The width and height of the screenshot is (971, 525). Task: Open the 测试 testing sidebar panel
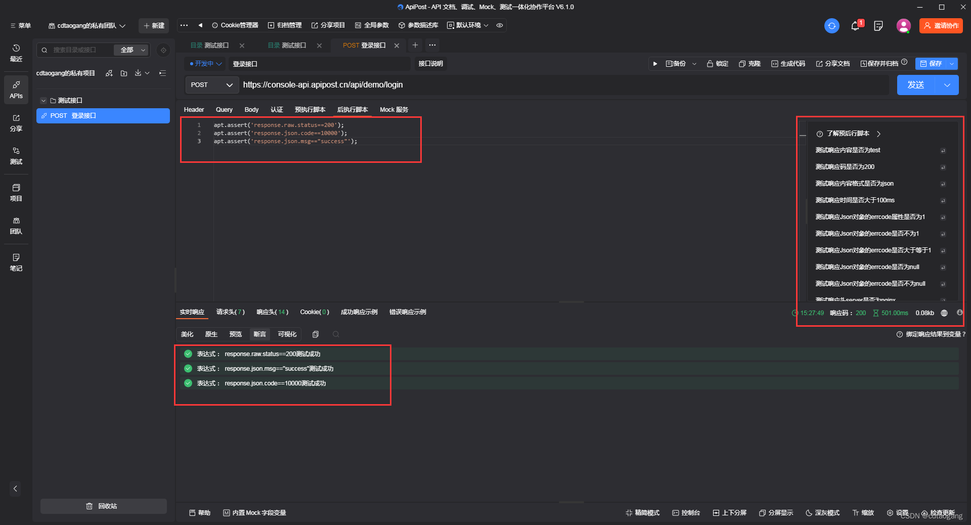[16, 156]
